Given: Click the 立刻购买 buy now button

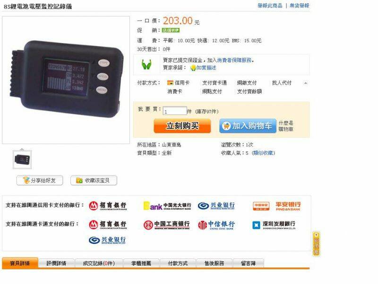Looking at the screenshot, I should 182,126.
